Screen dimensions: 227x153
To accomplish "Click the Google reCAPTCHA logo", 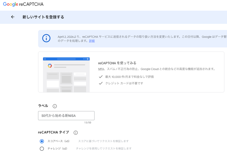I will pyautogui.click(x=23, y=4).
